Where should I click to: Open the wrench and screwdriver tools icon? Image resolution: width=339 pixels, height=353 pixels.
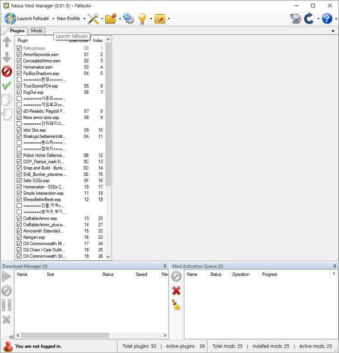[93, 19]
